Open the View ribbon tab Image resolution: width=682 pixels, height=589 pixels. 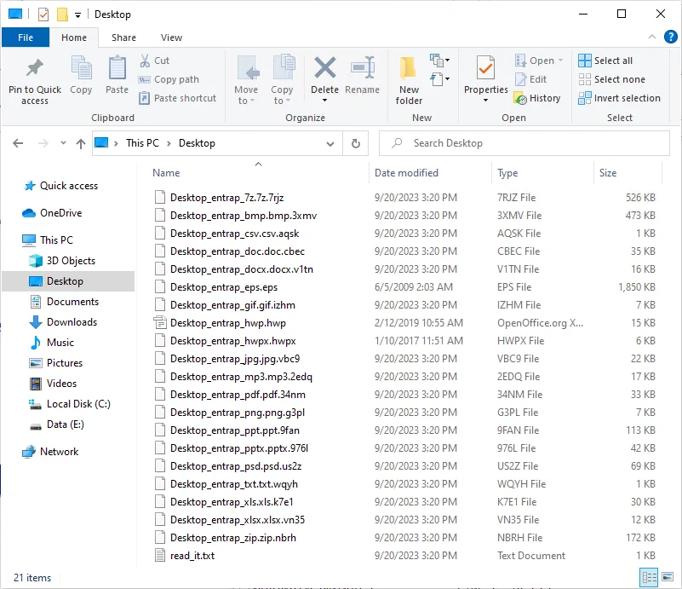click(171, 38)
